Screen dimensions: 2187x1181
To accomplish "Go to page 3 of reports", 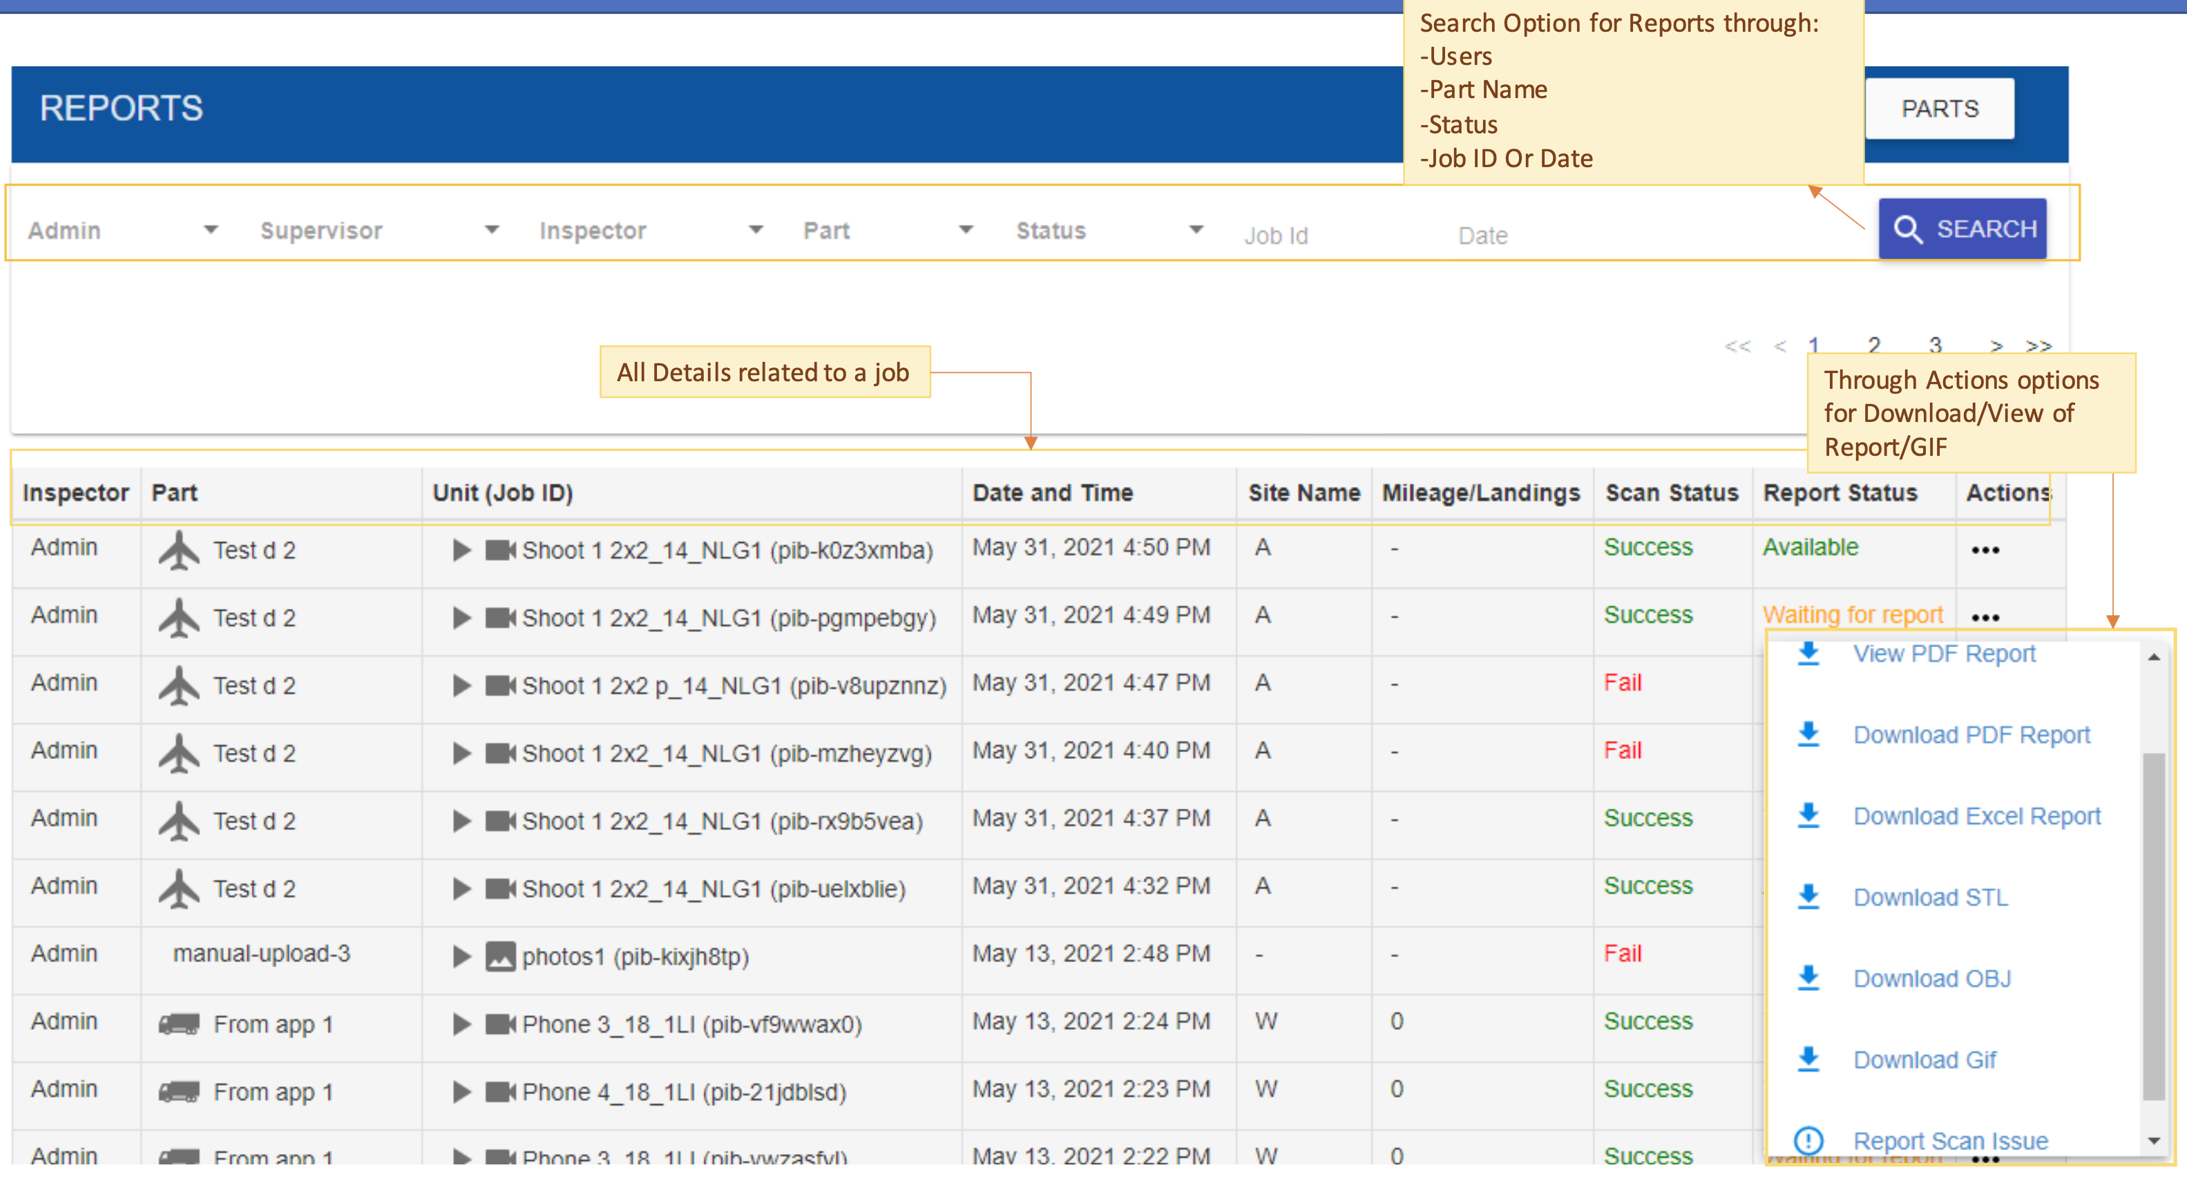I will pyautogui.click(x=1935, y=345).
